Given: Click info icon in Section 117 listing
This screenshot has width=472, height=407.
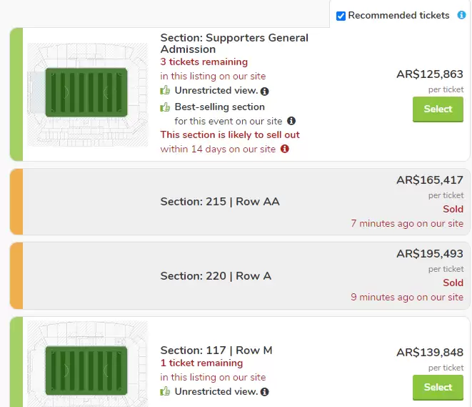Looking at the screenshot, I should pos(265,392).
